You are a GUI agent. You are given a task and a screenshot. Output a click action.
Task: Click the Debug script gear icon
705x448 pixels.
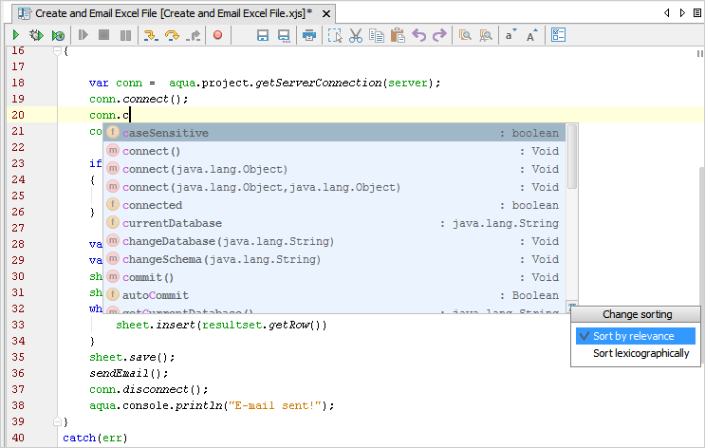(x=36, y=35)
